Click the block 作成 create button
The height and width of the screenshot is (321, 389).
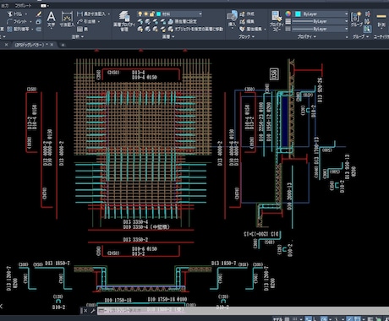[247, 14]
